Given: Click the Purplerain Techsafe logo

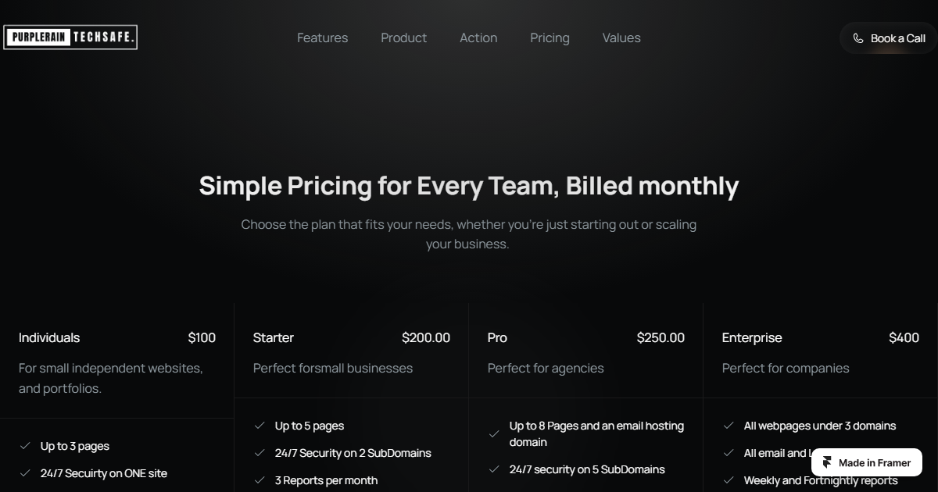Looking at the screenshot, I should tap(70, 37).
